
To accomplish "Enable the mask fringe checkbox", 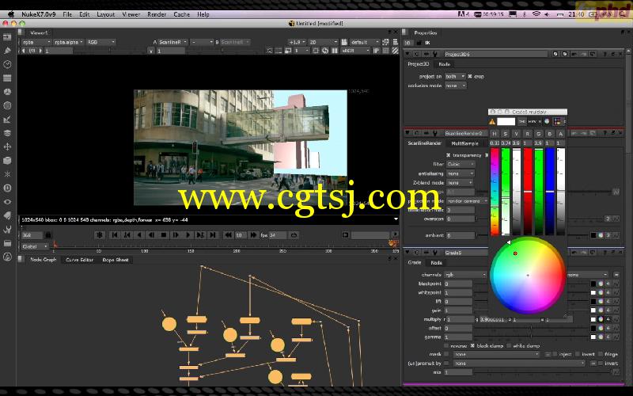I will (601, 354).
